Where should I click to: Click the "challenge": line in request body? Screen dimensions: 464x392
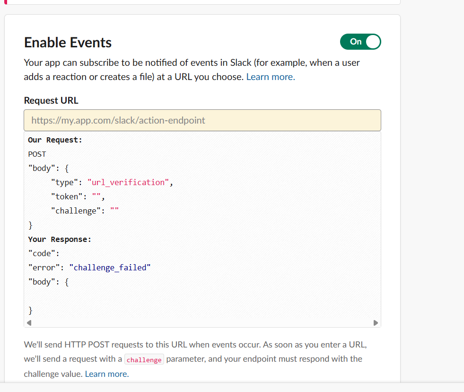click(x=85, y=211)
